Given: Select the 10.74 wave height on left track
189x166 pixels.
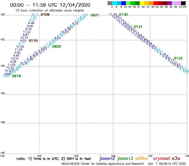Looking at the screenshot, I should 14,58.
